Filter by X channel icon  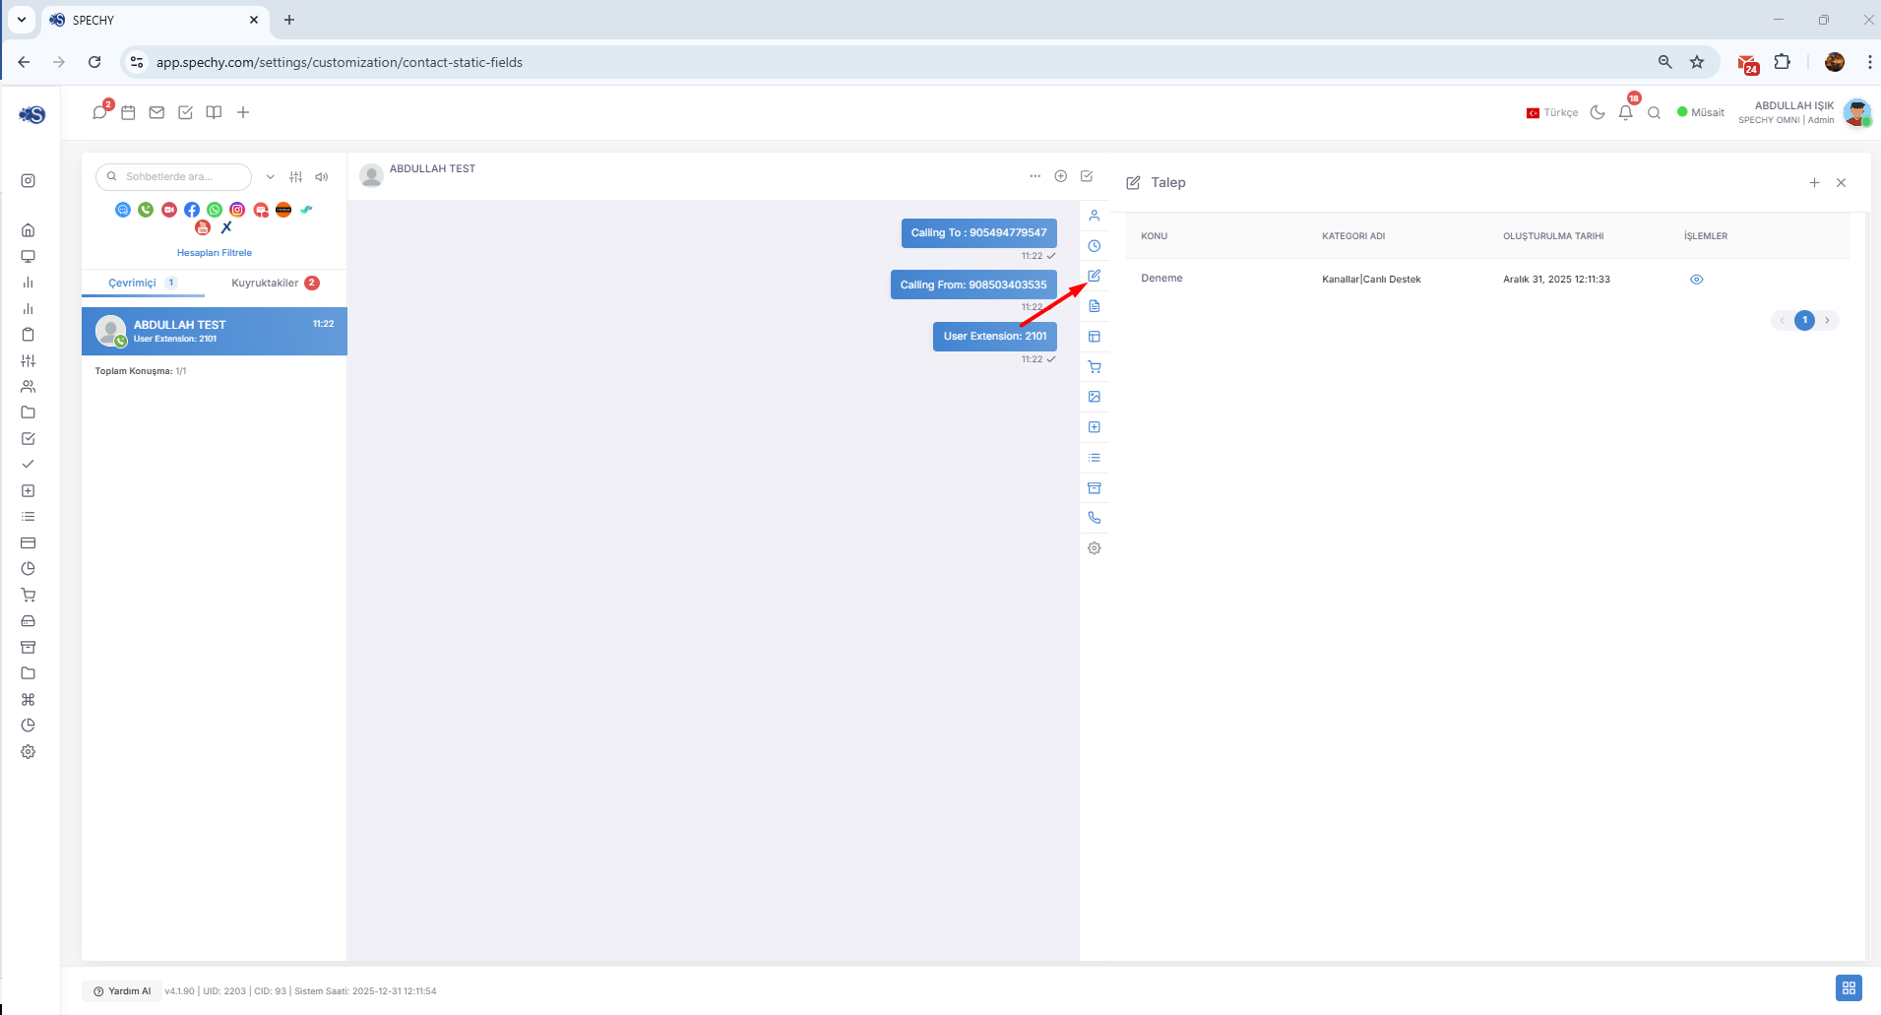[226, 227]
